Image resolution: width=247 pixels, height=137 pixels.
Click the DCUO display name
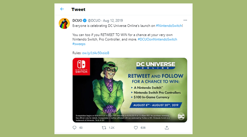click(x=77, y=21)
